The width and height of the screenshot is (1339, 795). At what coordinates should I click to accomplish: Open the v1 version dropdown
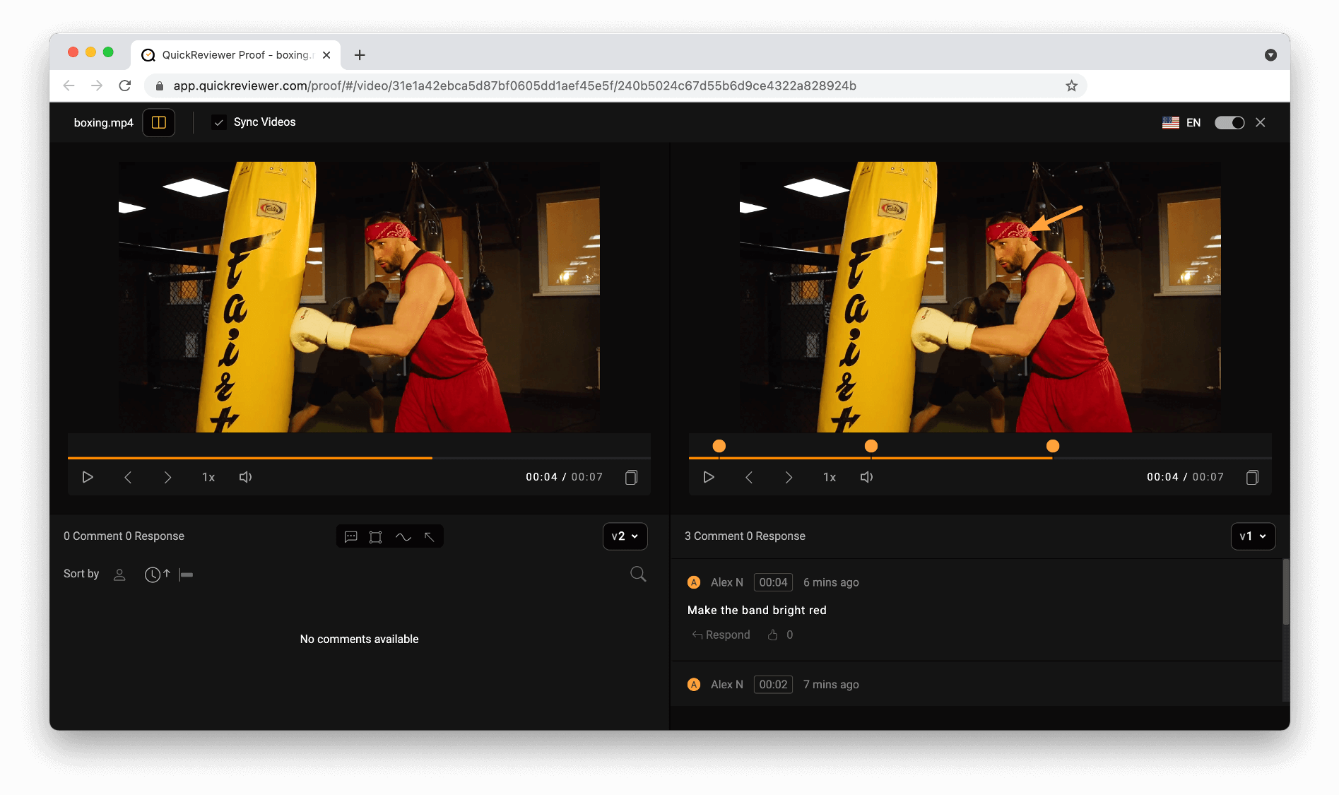1252,536
